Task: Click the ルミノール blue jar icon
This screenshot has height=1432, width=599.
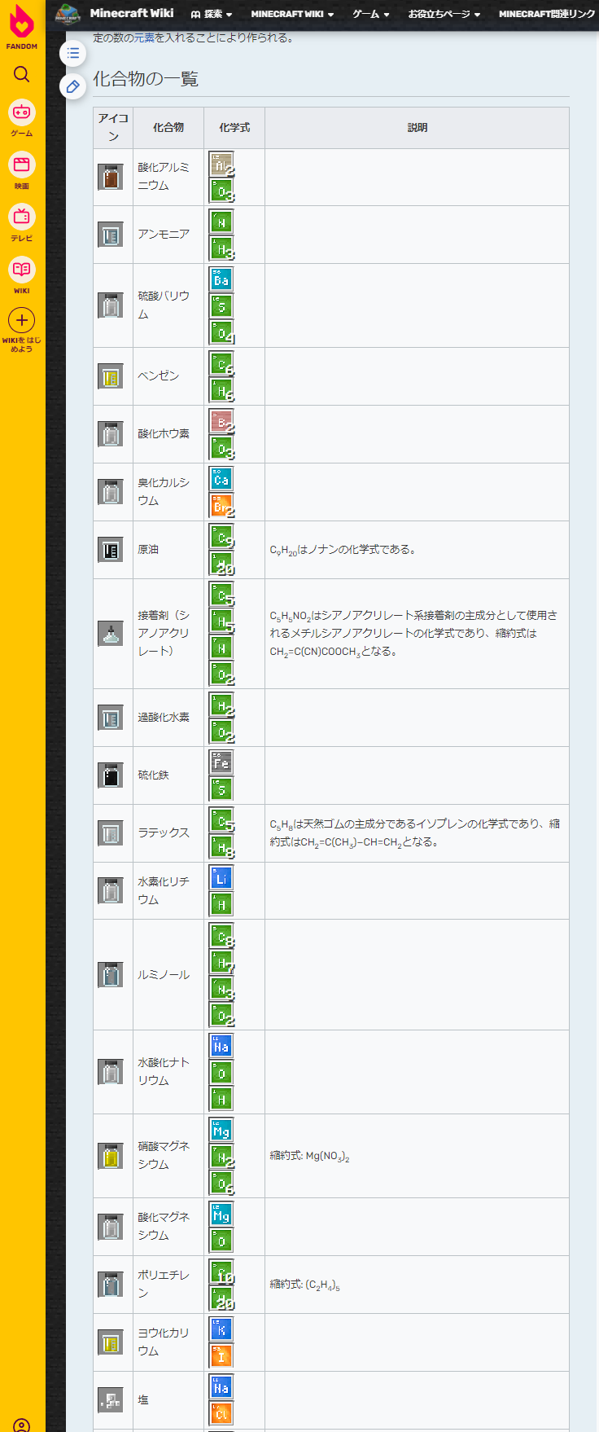Action: [111, 974]
